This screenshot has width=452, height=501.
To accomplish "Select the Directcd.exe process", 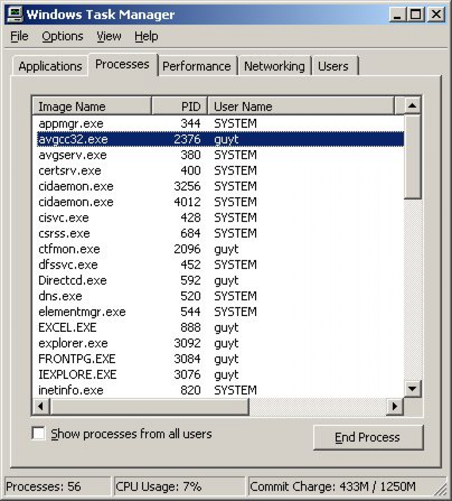I will pos(218,280).
